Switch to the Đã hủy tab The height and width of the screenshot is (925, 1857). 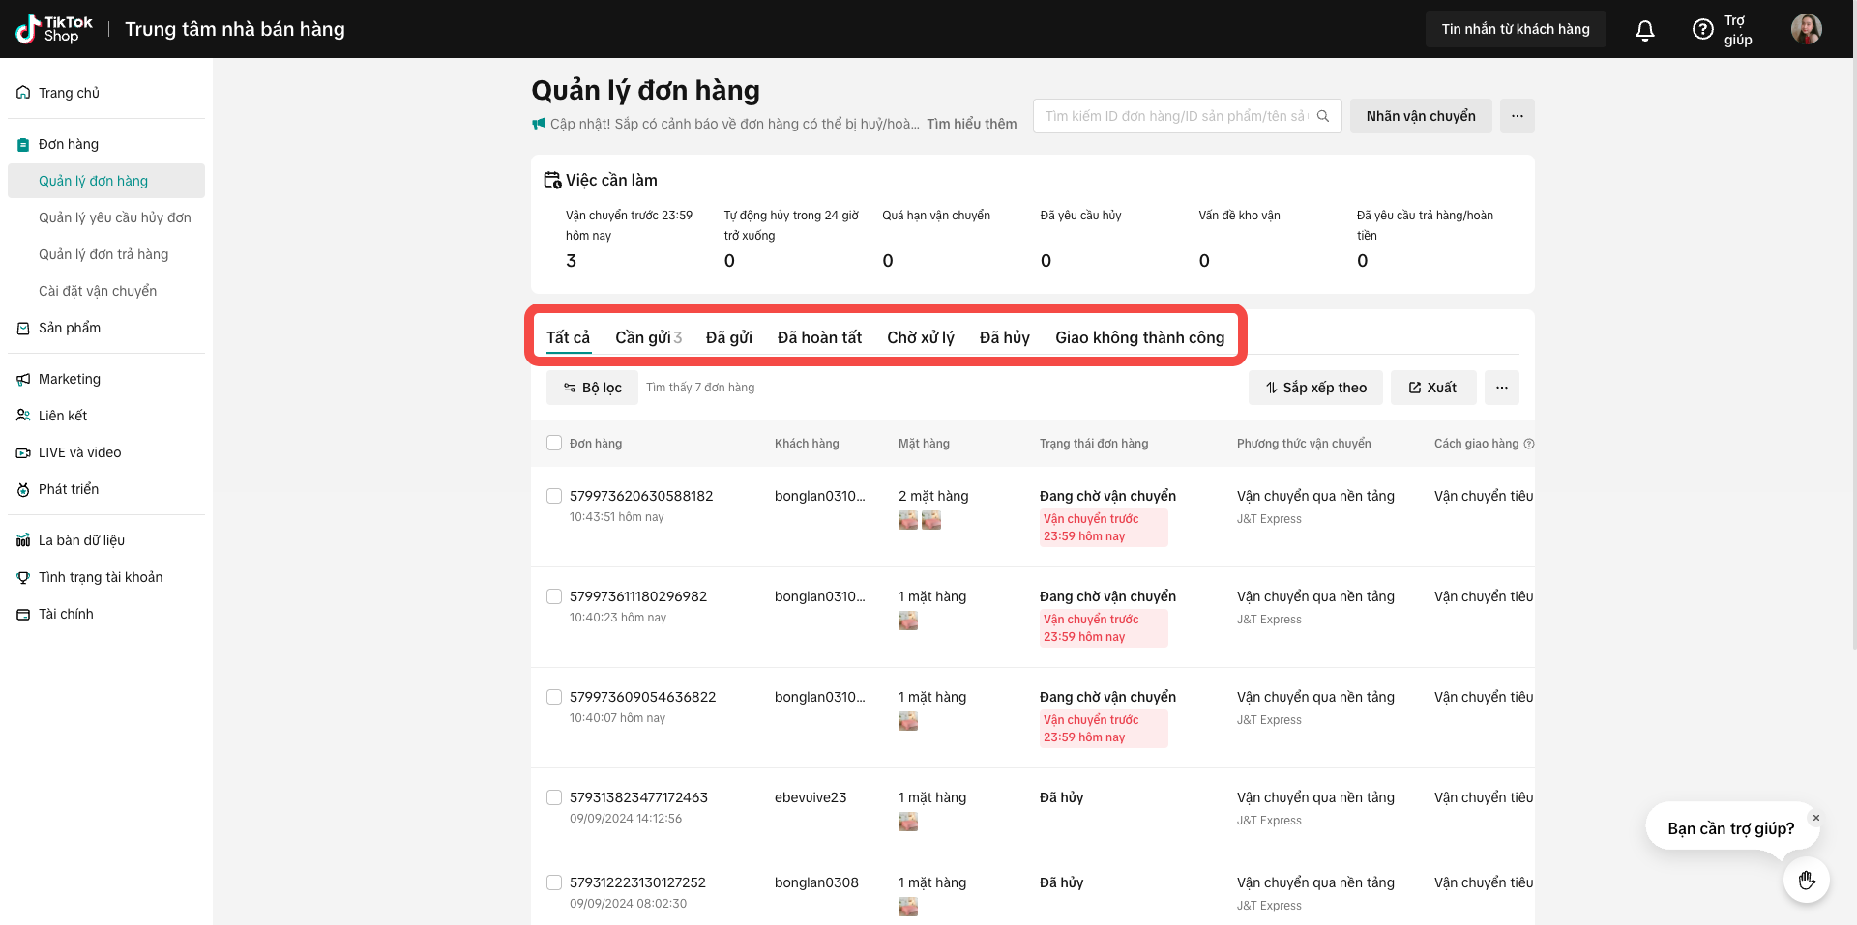click(x=1004, y=337)
